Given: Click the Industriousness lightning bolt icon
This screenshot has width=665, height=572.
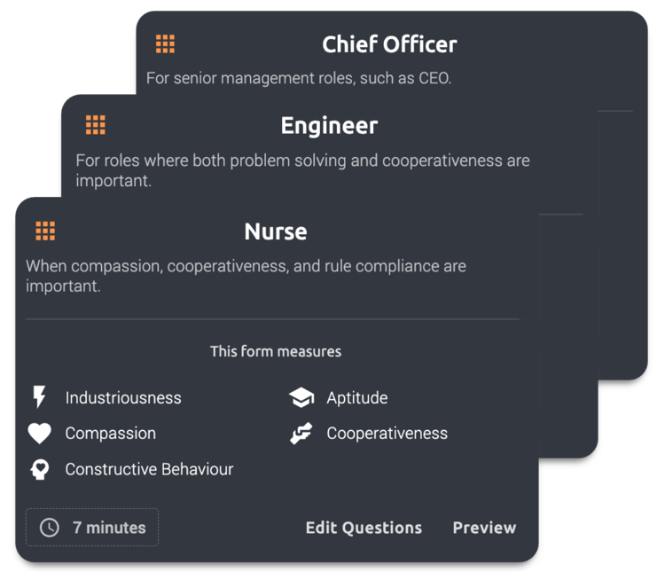Looking at the screenshot, I should (x=39, y=397).
